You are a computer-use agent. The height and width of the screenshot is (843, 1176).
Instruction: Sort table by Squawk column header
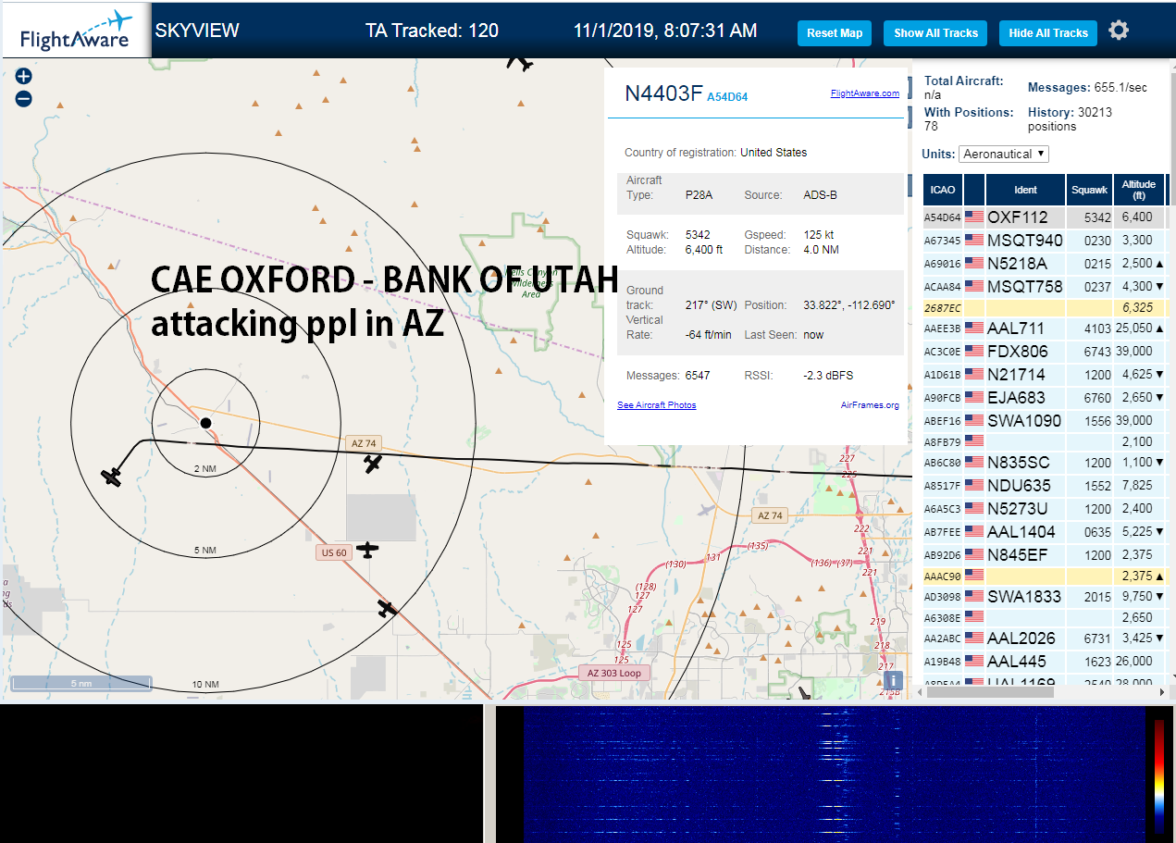(1089, 190)
